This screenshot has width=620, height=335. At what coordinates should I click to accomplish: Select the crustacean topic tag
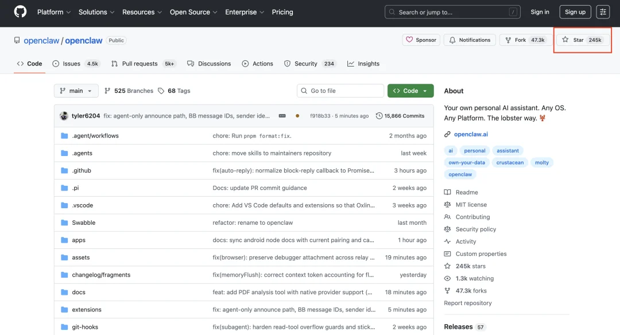point(510,162)
